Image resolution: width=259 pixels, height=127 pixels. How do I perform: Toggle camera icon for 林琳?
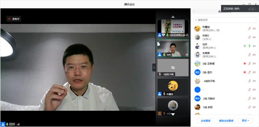click(x=254, y=37)
